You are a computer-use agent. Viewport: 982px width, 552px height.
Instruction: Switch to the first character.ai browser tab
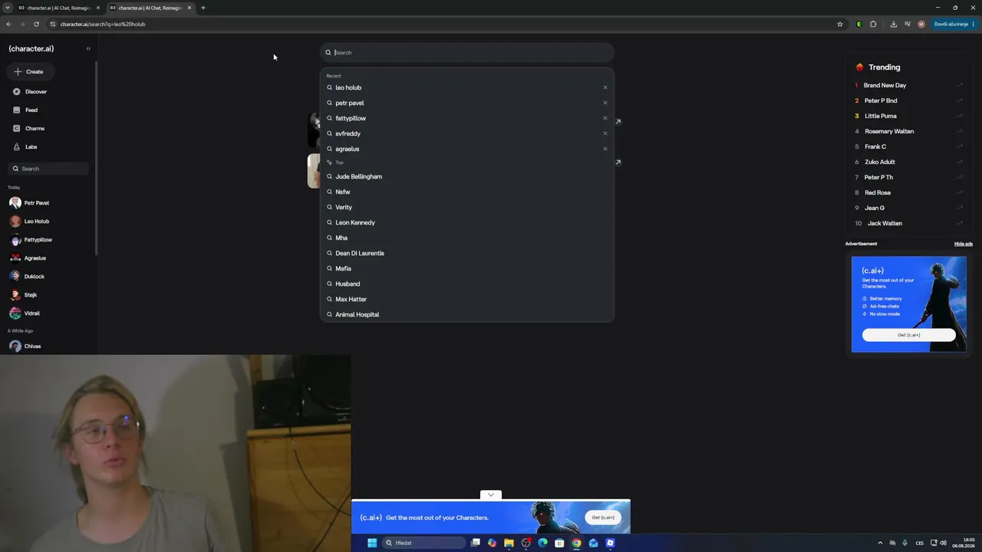coord(59,8)
